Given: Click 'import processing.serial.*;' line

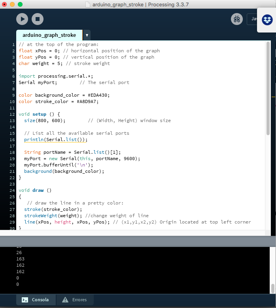Looking at the screenshot, I should pyautogui.click(x=56, y=76).
